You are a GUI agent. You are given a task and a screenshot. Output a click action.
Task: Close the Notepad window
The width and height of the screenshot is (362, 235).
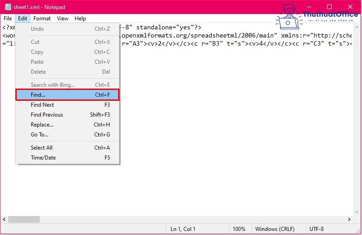click(350, 7)
